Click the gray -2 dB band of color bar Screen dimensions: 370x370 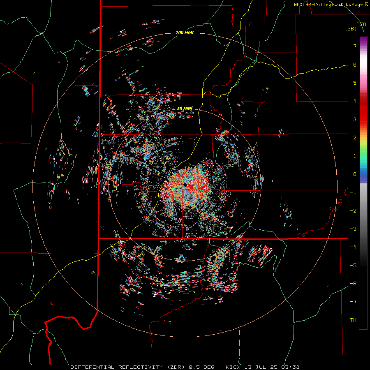coord(363,211)
